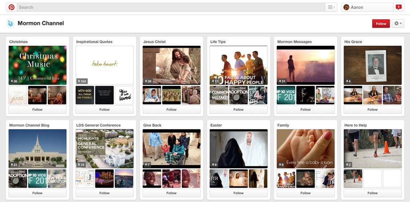Open Aaron's profile name link
This screenshot has height=202, width=410.
(357, 7)
